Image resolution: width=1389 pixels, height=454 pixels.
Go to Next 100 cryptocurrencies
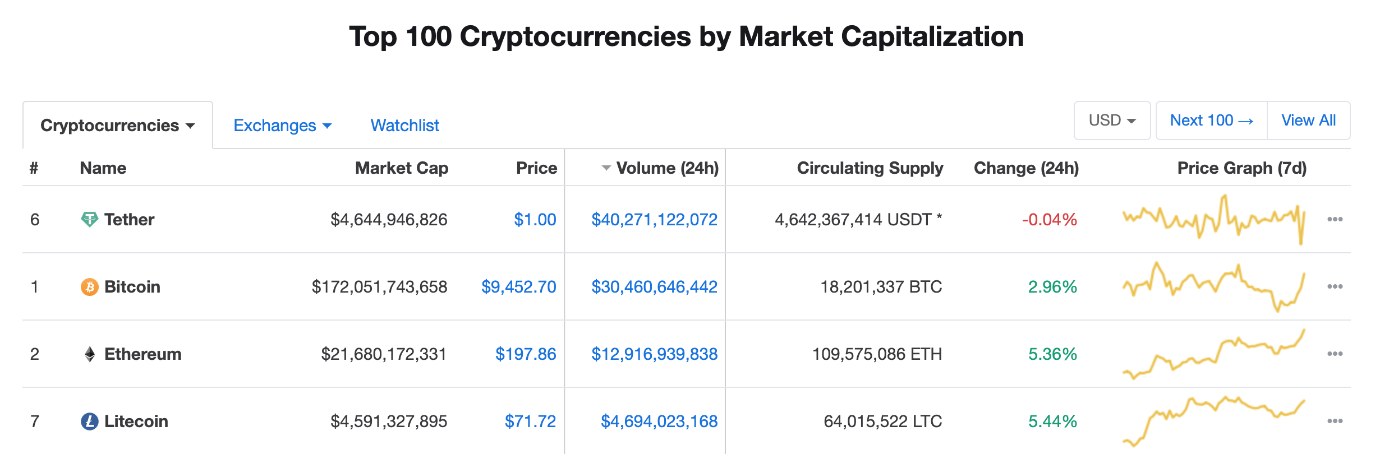pyautogui.click(x=1211, y=121)
